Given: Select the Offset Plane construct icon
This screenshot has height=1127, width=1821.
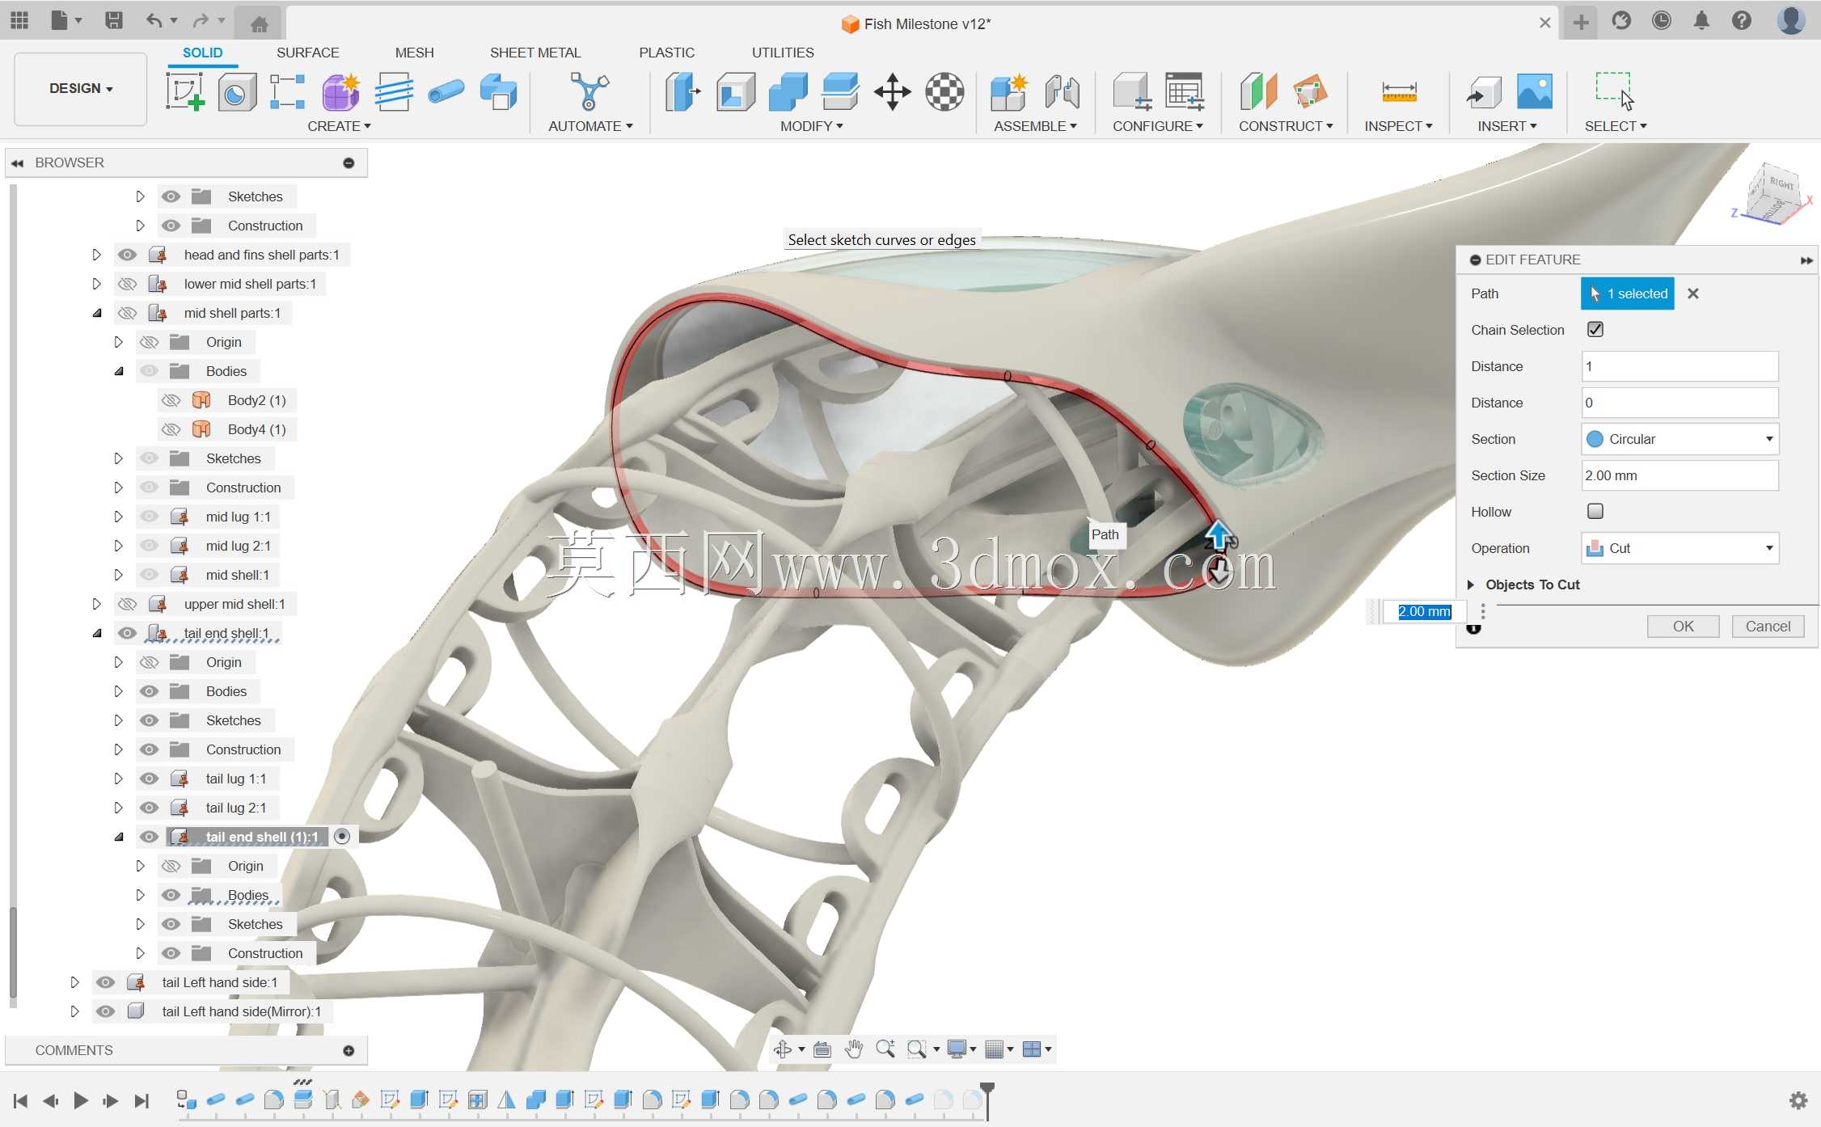Looking at the screenshot, I should pyautogui.click(x=1258, y=91).
